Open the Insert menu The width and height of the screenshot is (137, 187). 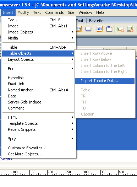(8, 12)
